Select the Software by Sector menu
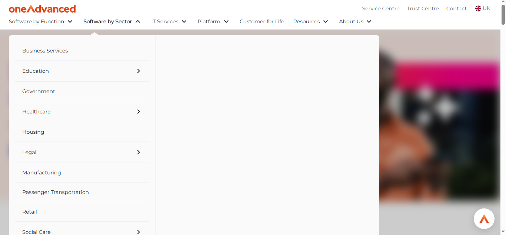Image resolution: width=506 pixels, height=235 pixels. click(x=112, y=21)
